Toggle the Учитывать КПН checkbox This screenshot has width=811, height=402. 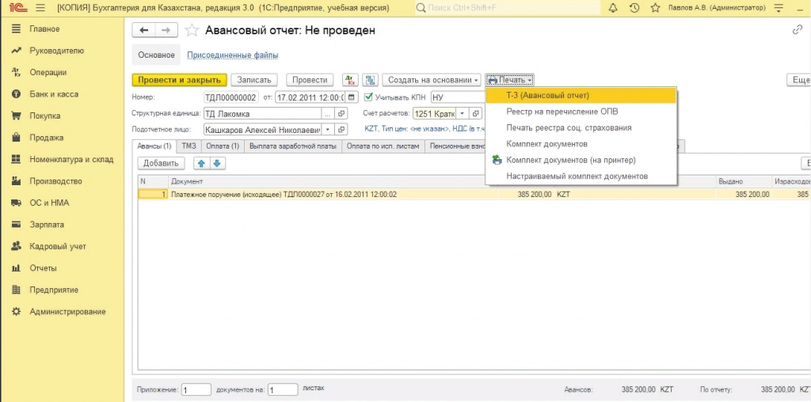pos(368,97)
